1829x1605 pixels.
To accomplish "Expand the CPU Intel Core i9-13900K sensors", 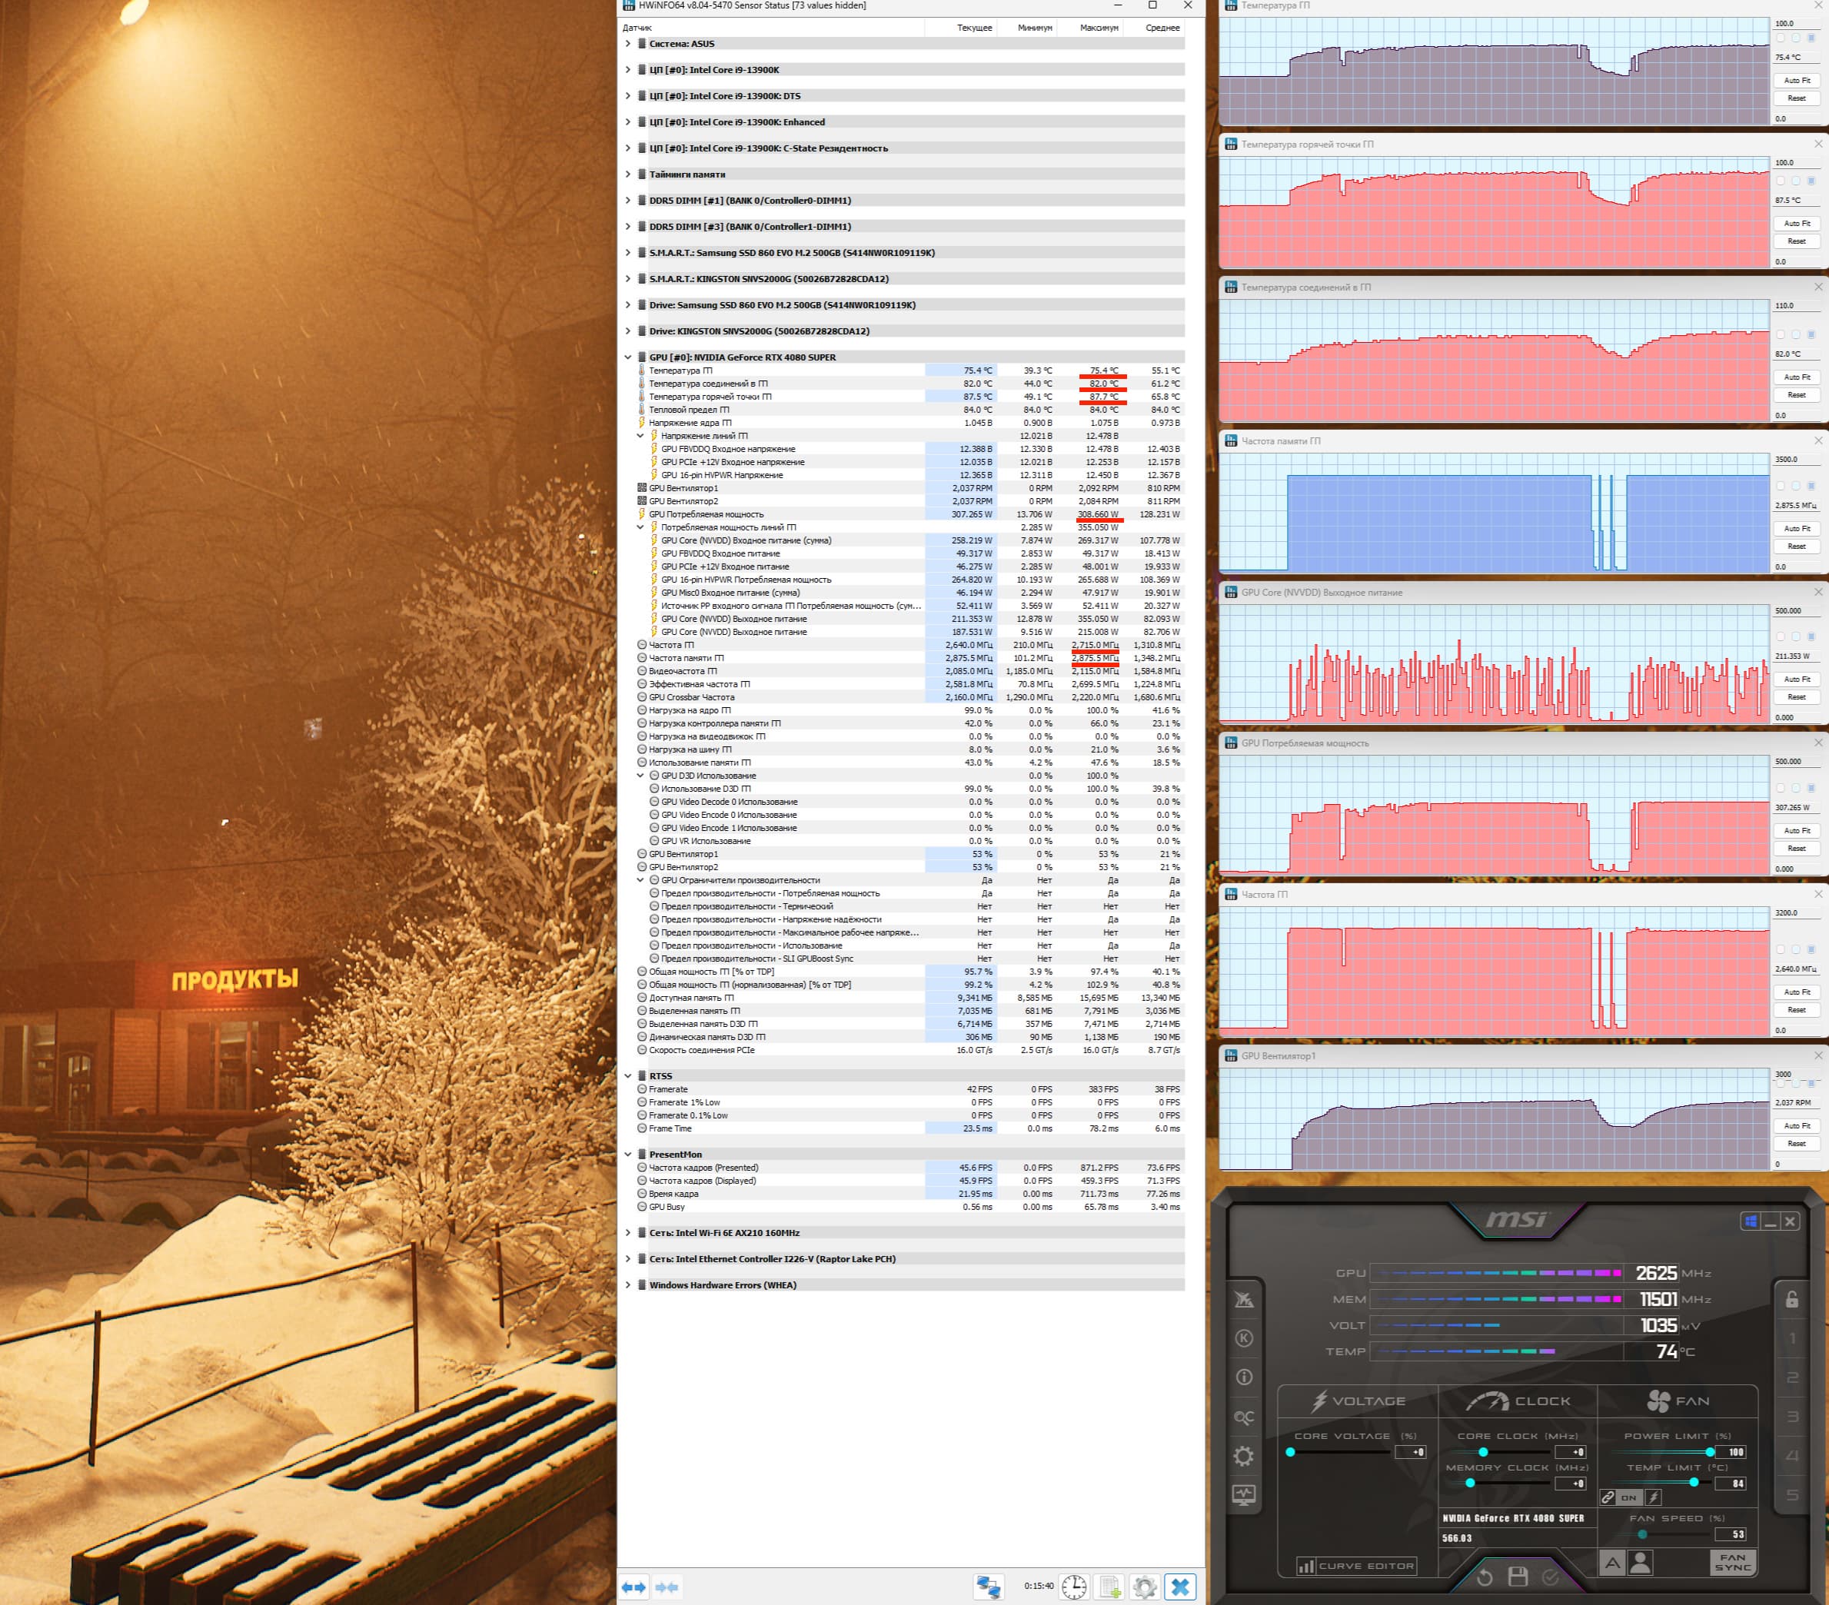I will click(x=627, y=70).
